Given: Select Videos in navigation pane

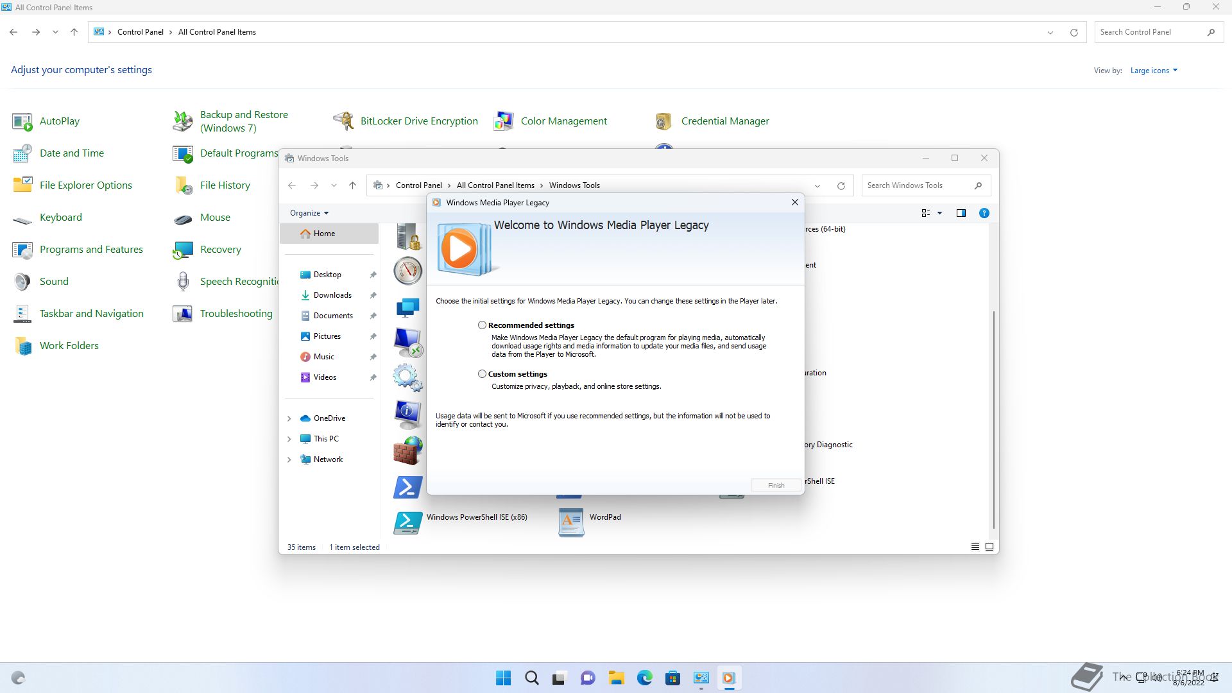Looking at the screenshot, I should pos(329,377).
